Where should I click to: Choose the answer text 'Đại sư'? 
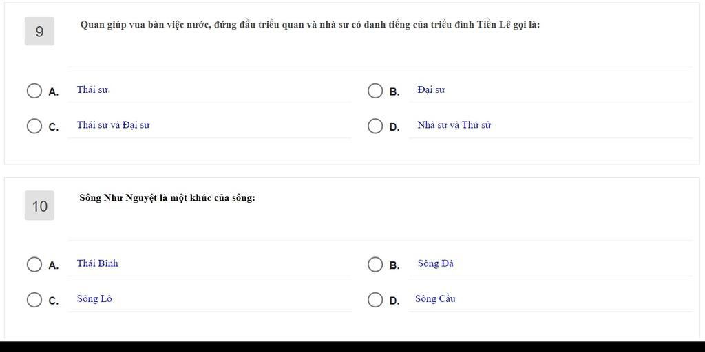coord(431,89)
